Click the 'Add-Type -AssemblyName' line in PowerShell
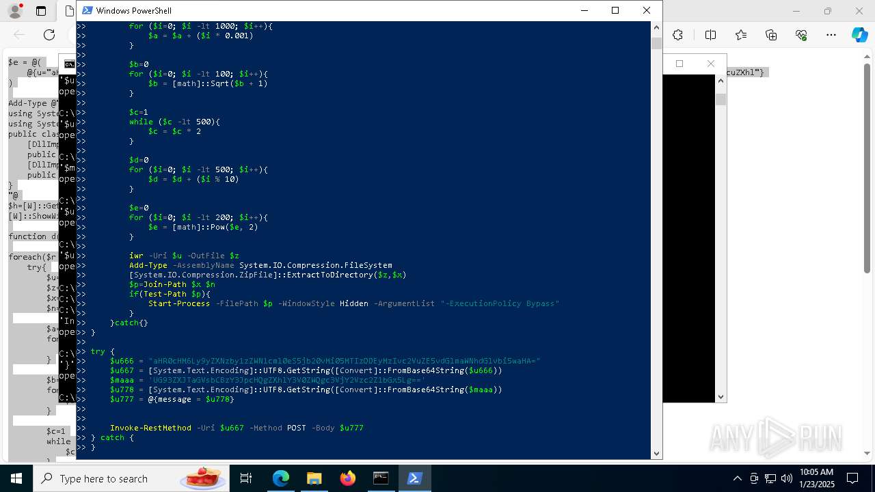Screen dimensions: 875x492 click(x=260, y=265)
